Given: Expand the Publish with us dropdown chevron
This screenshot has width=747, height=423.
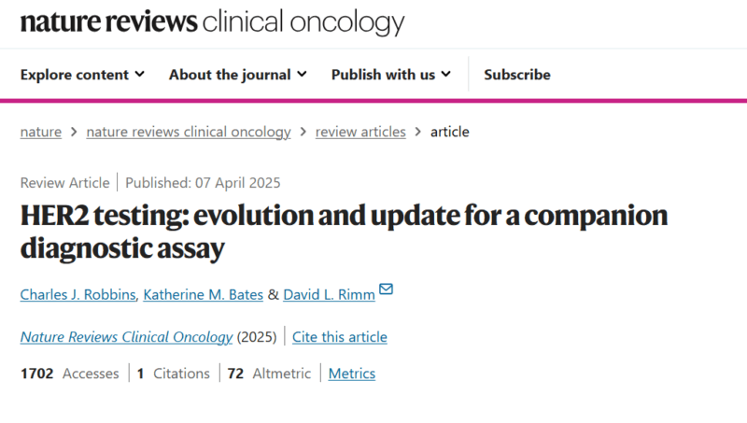Looking at the screenshot, I should (446, 75).
